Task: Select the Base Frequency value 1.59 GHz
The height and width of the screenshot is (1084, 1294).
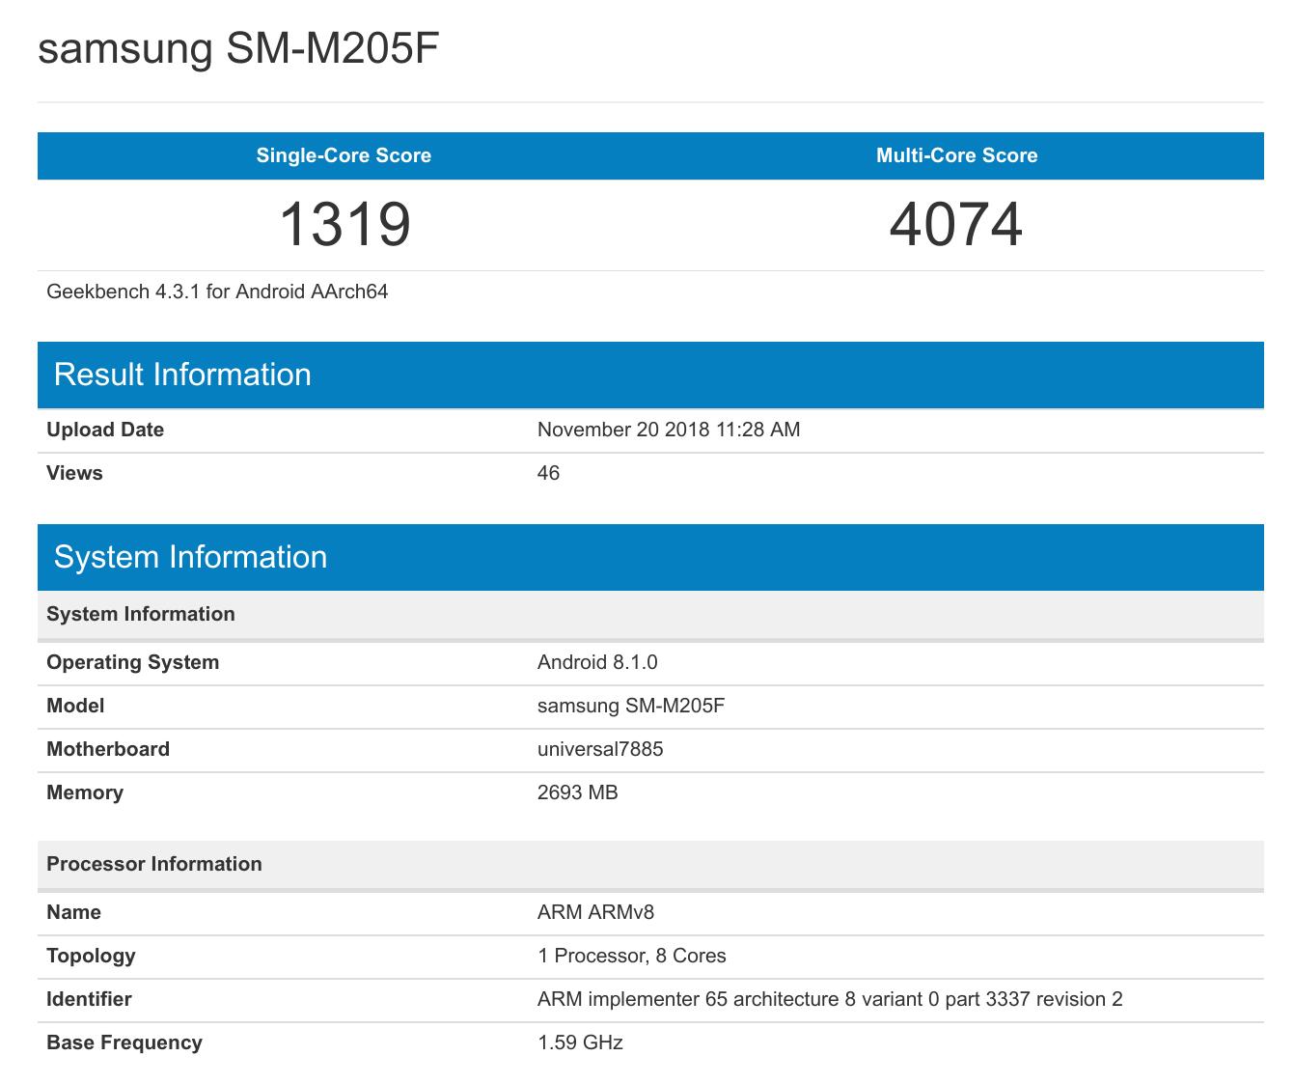Action: tap(580, 1042)
